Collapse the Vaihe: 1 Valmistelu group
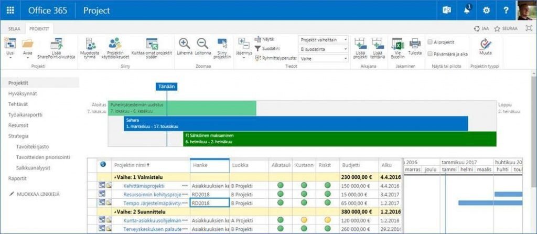Viewport: 537px width, 234px height. point(115,177)
